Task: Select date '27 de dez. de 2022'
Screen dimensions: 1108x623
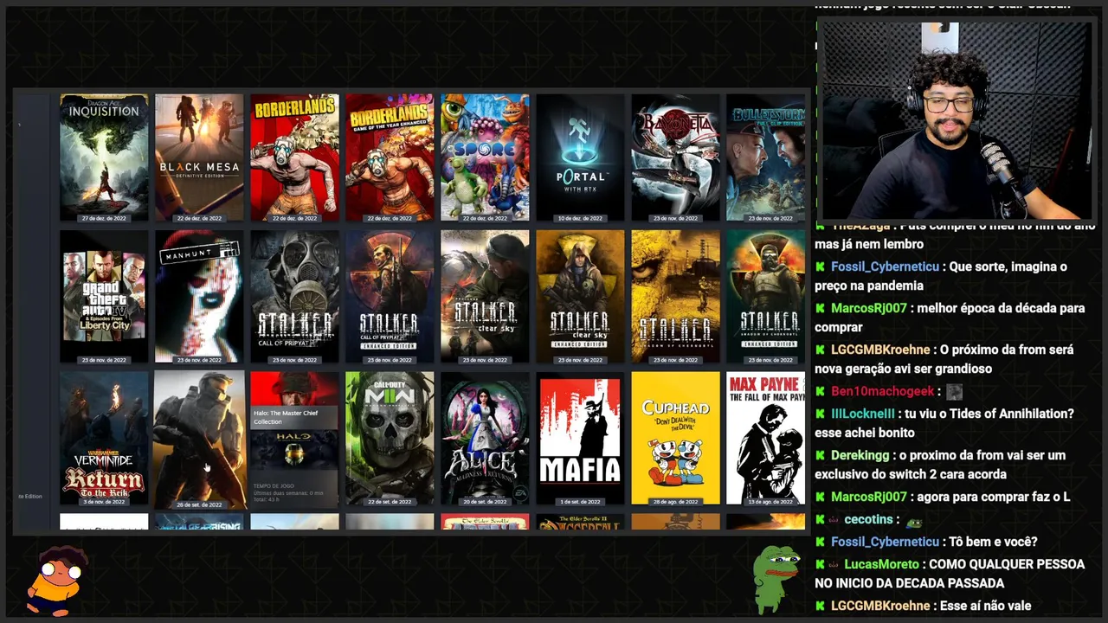Action: tap(104, 218)
